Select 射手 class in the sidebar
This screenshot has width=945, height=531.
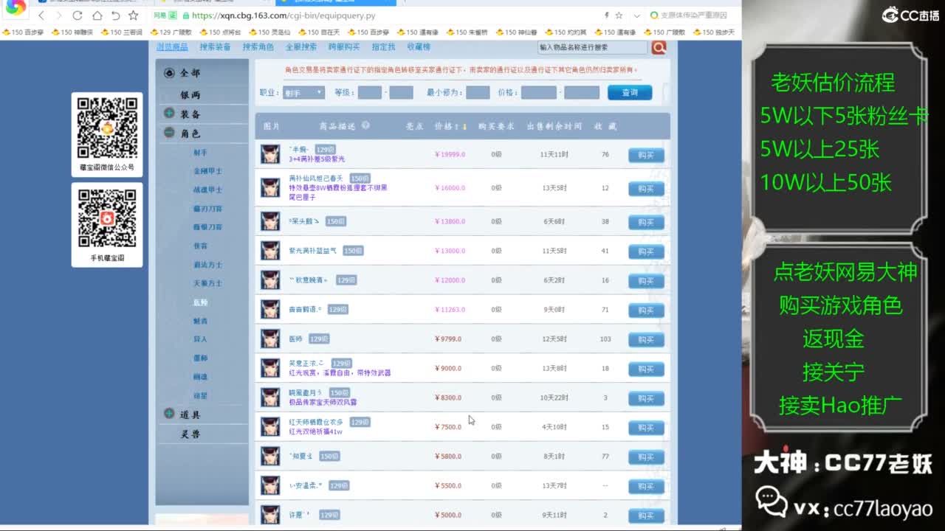tap(200, 153)
